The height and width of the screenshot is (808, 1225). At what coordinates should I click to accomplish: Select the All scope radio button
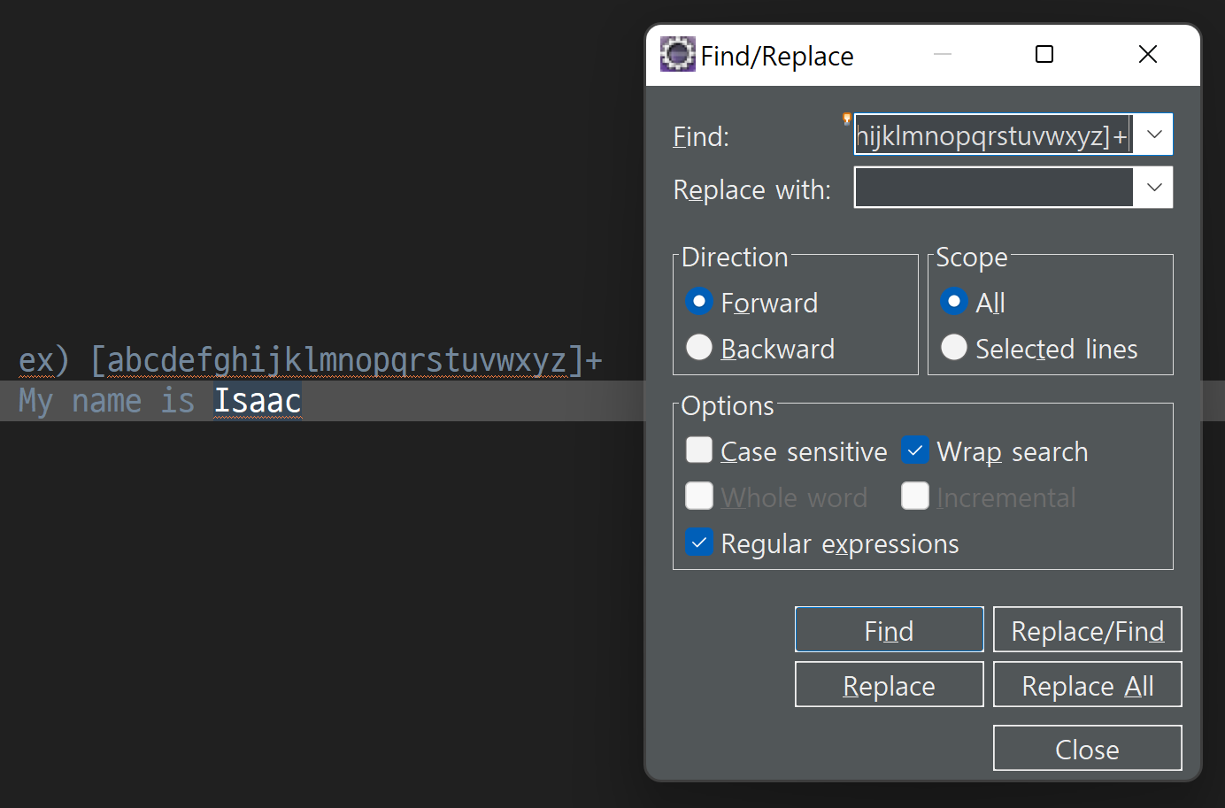[x=954, y=302]
